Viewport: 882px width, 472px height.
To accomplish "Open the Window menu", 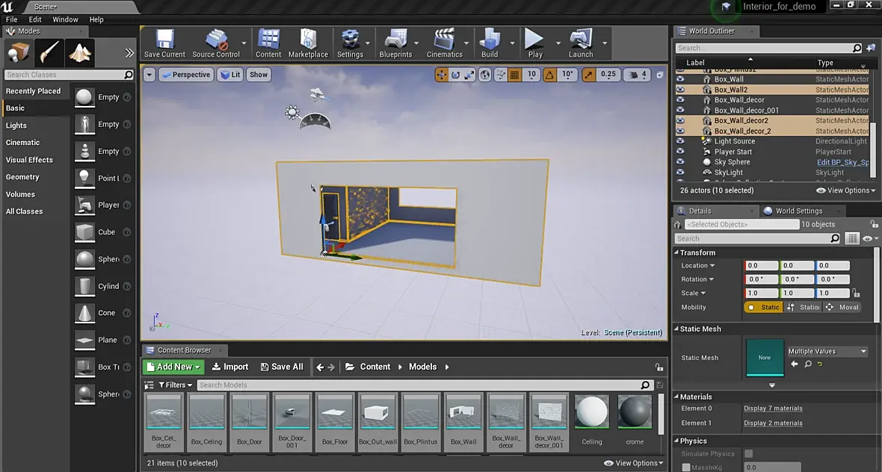I will [65, 19].
